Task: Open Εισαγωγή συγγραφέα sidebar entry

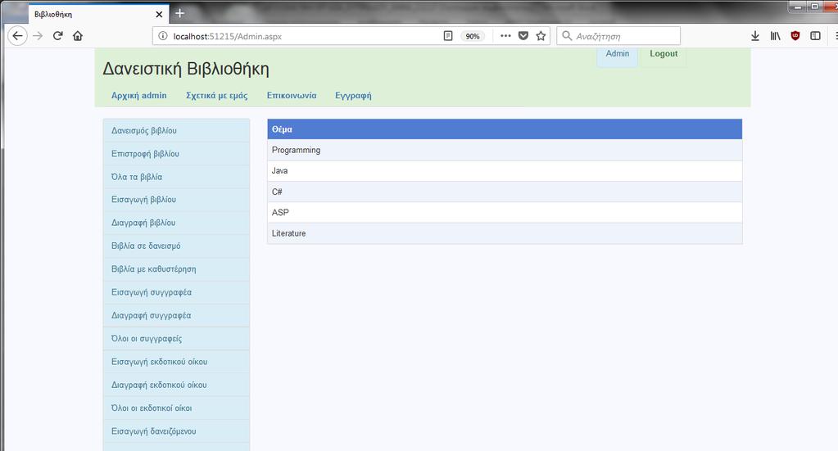Action: click(176, 292)
